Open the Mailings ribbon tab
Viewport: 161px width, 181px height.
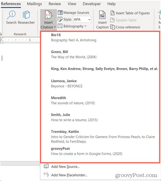34,4
